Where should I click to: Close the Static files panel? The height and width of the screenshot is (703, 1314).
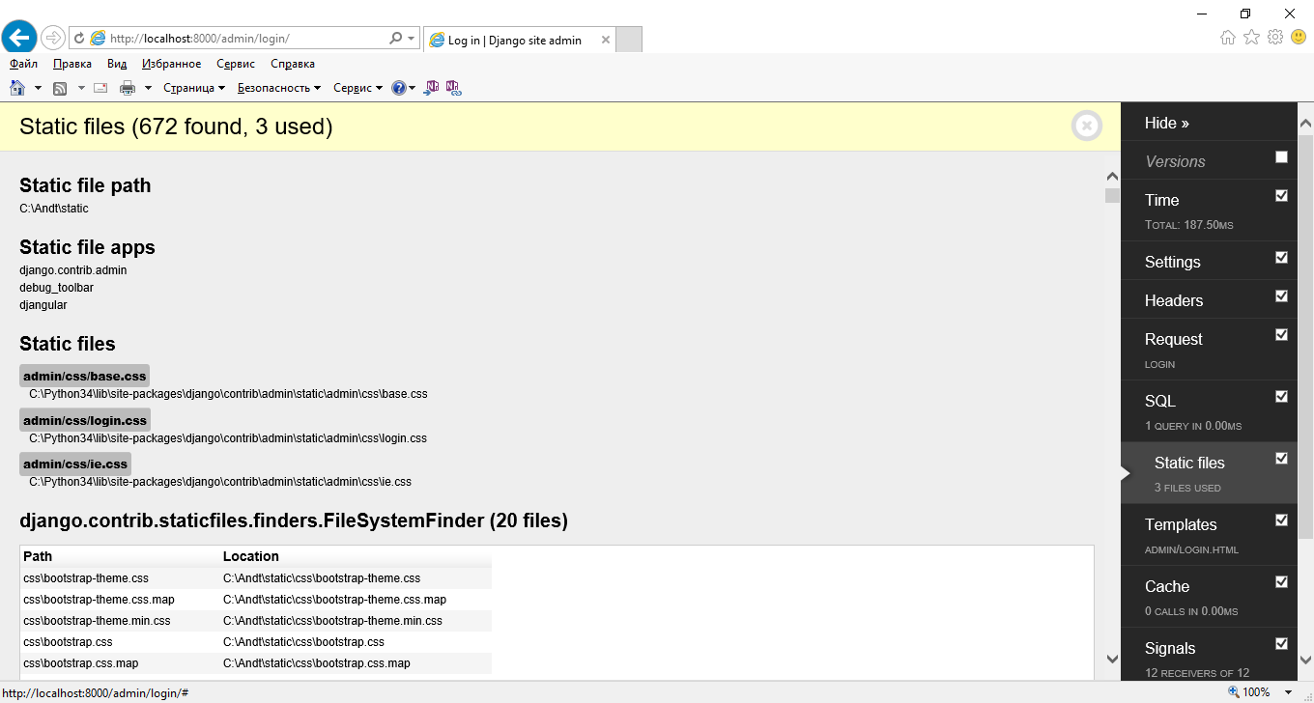point(1086,126)
